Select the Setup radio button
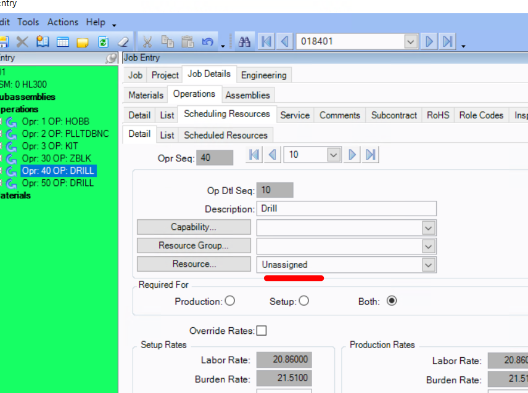The width and height of the screenshot is (528, 393). tap(303, 301)
